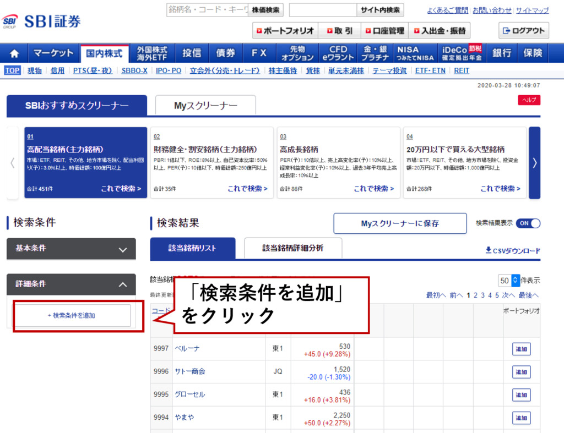The width and height of the screenshot is (564, 433).
Task: Collapse the 詳細条件 panel
Action: pos(71,284)
